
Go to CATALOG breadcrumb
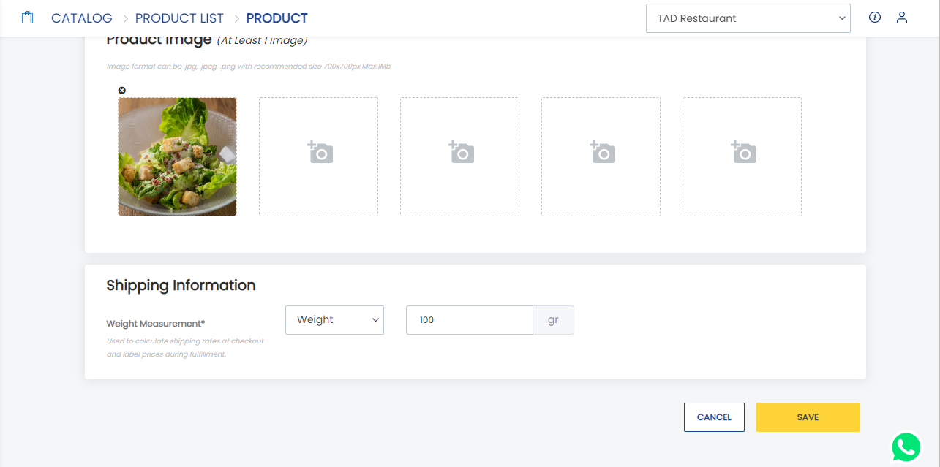click(82, 18)
